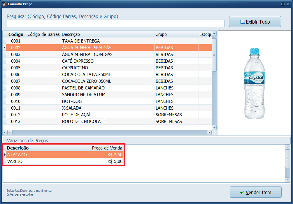Click the app icon in title bar
This screenshot has height=204, width=293.
4,4
